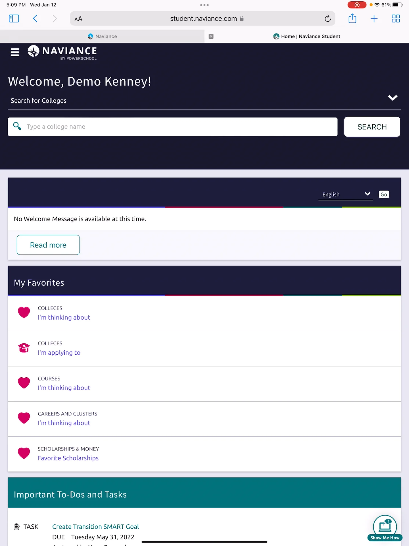
Task: Open the hamburger navigation menu
Action: [x=15, y=52]
